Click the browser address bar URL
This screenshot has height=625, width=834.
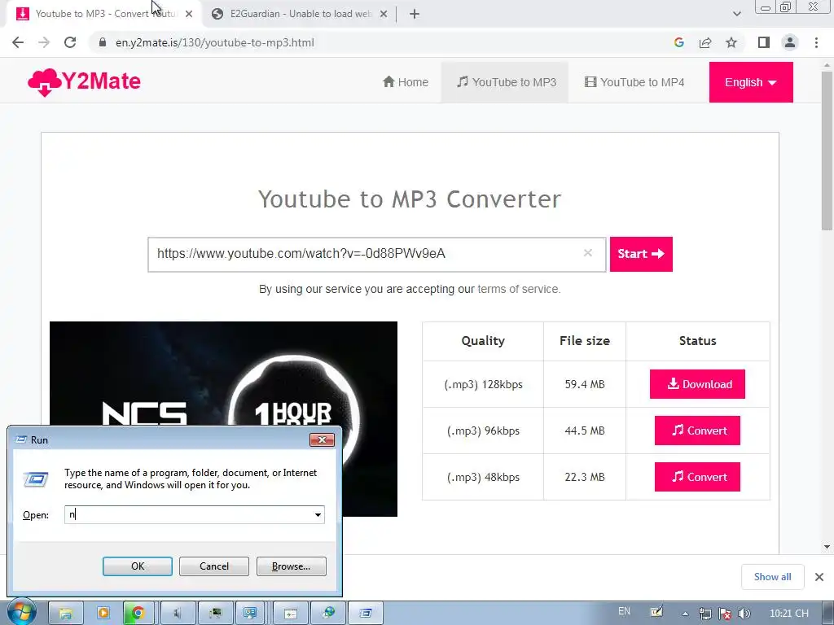tap(215, 42)
